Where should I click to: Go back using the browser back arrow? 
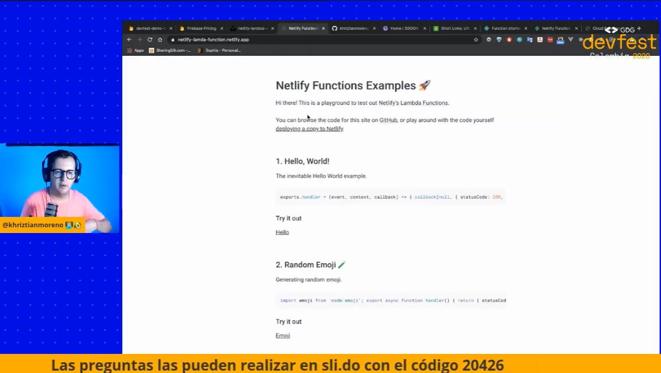tap(130, 40)
